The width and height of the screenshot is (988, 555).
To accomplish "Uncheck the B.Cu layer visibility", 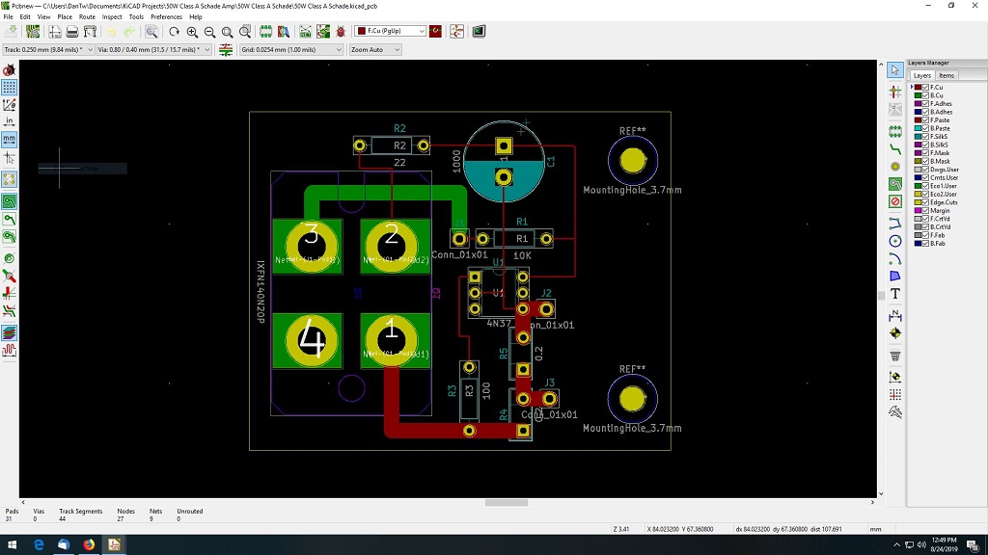I will 925,95.
